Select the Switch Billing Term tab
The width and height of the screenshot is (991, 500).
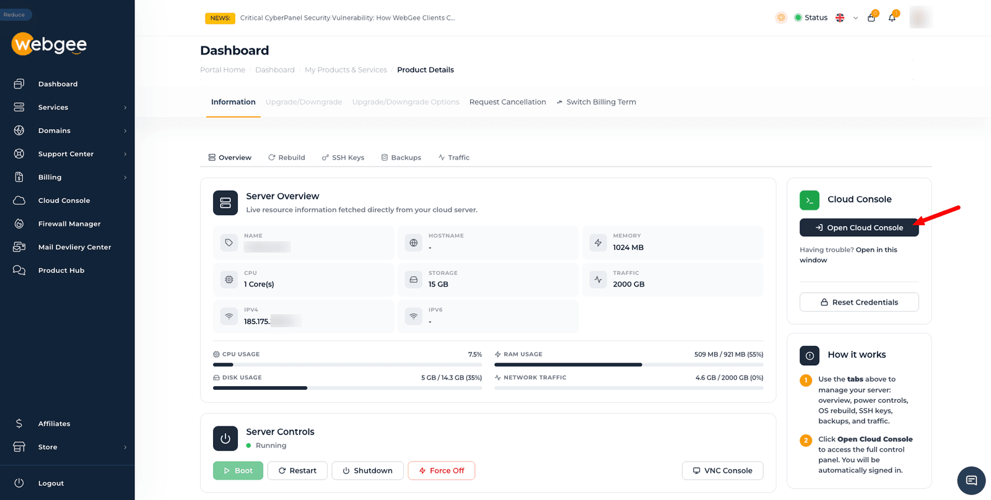tap(596, 102)
